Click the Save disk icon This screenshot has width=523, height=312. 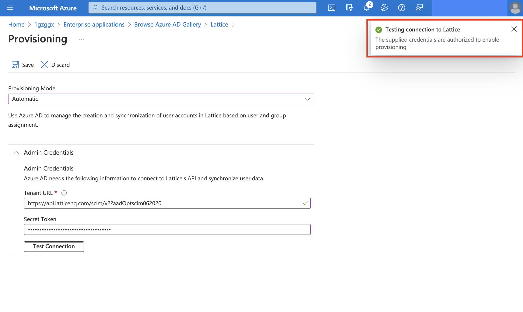tap(15, 65)
